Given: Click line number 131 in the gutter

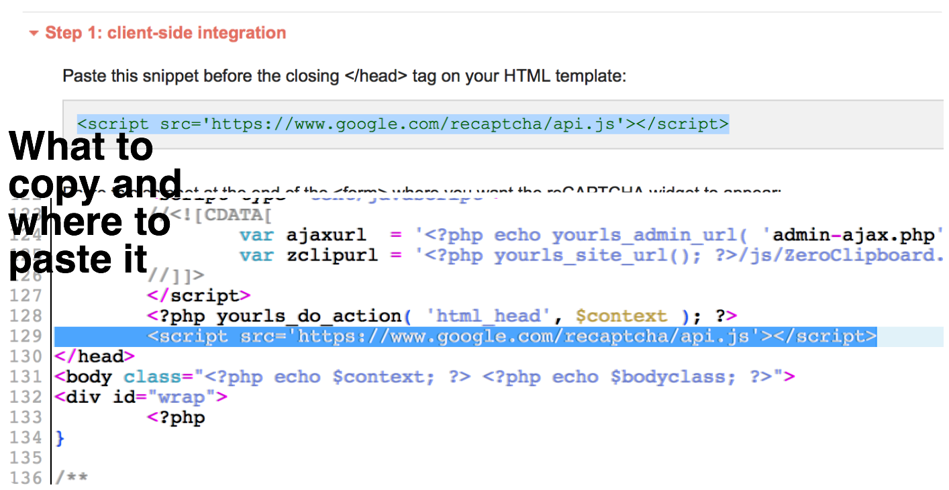Looking at the screenshot, I should pos(26,377).
